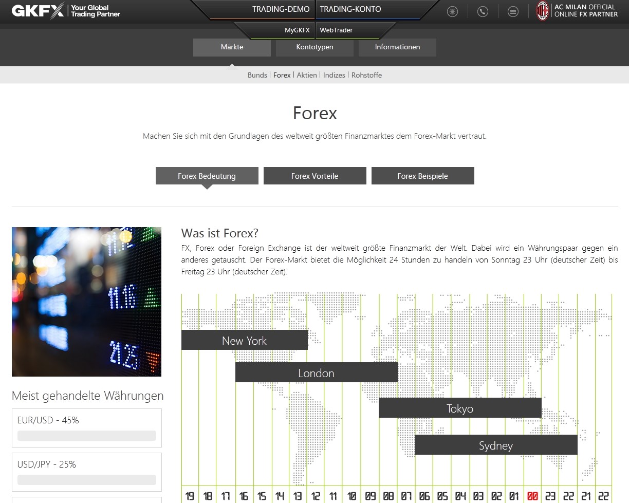Click the GKFX logo
Screen dimensions: 629x503
(66, 11)
